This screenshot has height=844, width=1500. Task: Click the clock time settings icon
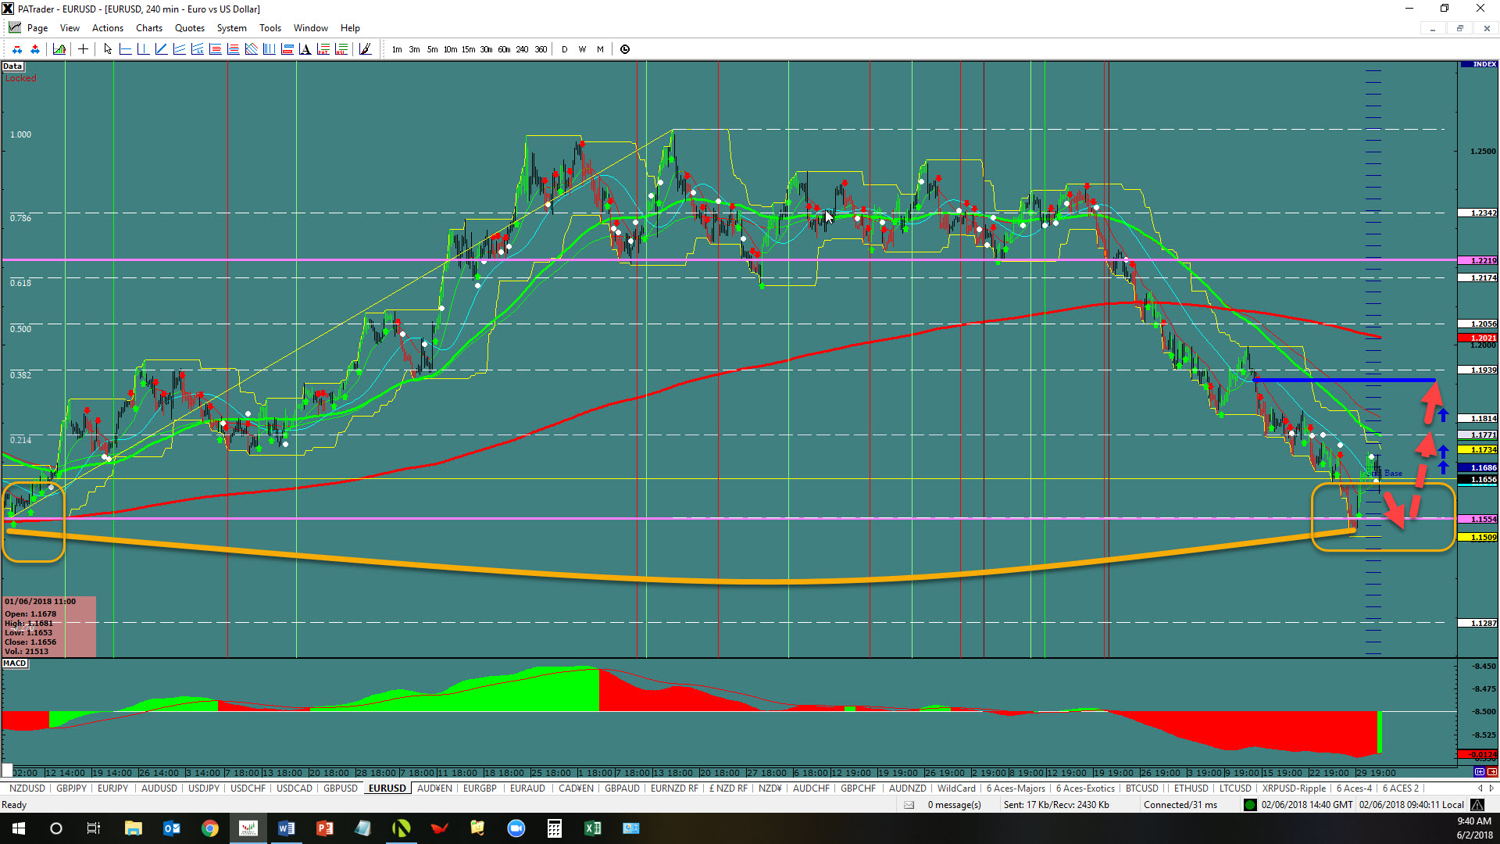point(625,49)
